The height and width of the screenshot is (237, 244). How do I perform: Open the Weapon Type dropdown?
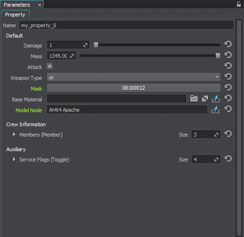pos(134,77)
